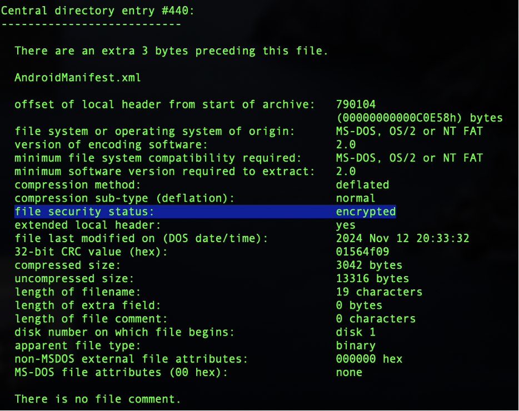Select the value '0 bytes'
This screenshot has height=411, width=519.
pos(359,305)
